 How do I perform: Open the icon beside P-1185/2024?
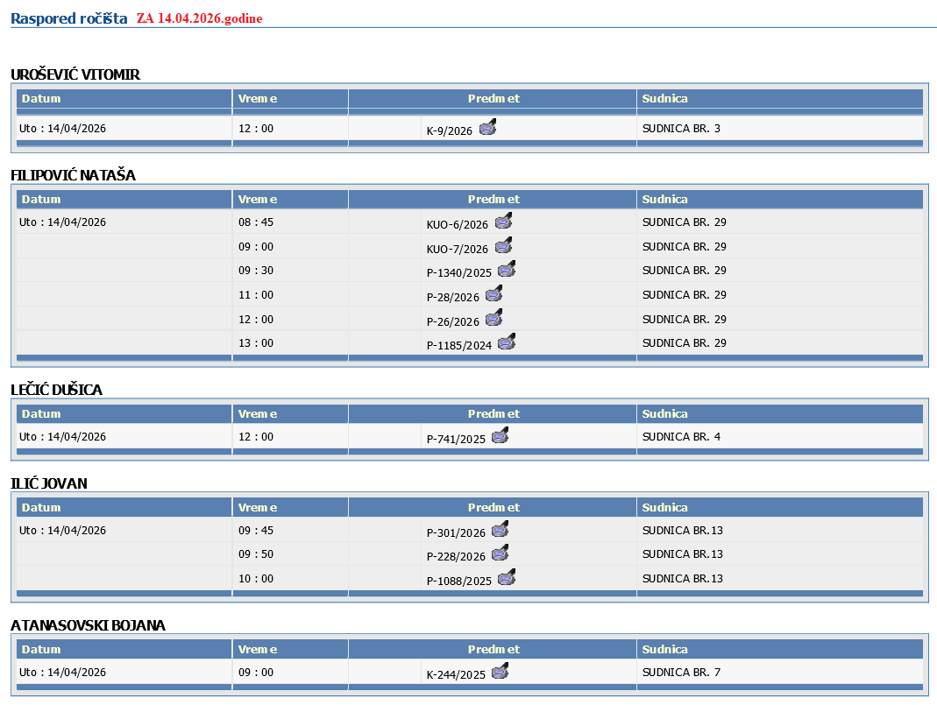(x=507, y=342)
